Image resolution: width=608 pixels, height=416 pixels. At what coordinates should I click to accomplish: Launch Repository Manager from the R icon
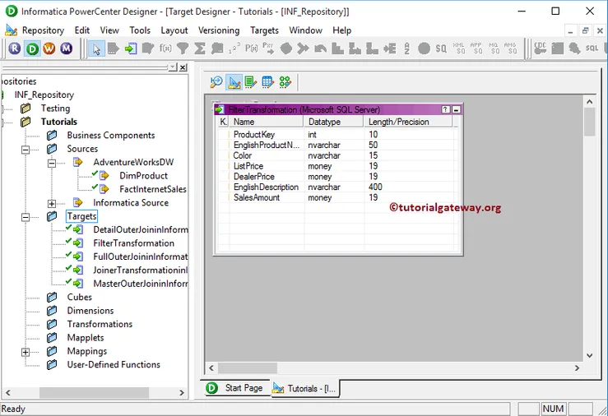(x=15, y=49)
